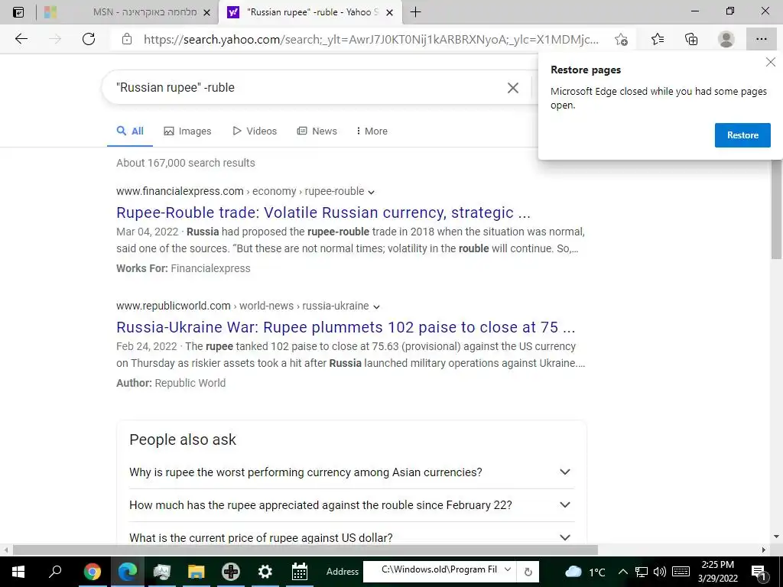Viewport: 783px width, 587px height.
Task: Click "About 167,000 search results" text
Action: click(x=186, y=164)
